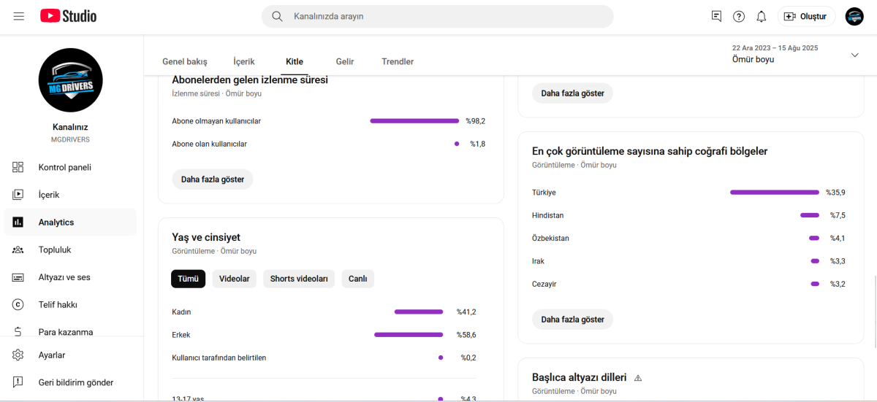The width and height of the screenshot is (877, 402).
Task: Select the Tümü filter chip
Action: 188,279
